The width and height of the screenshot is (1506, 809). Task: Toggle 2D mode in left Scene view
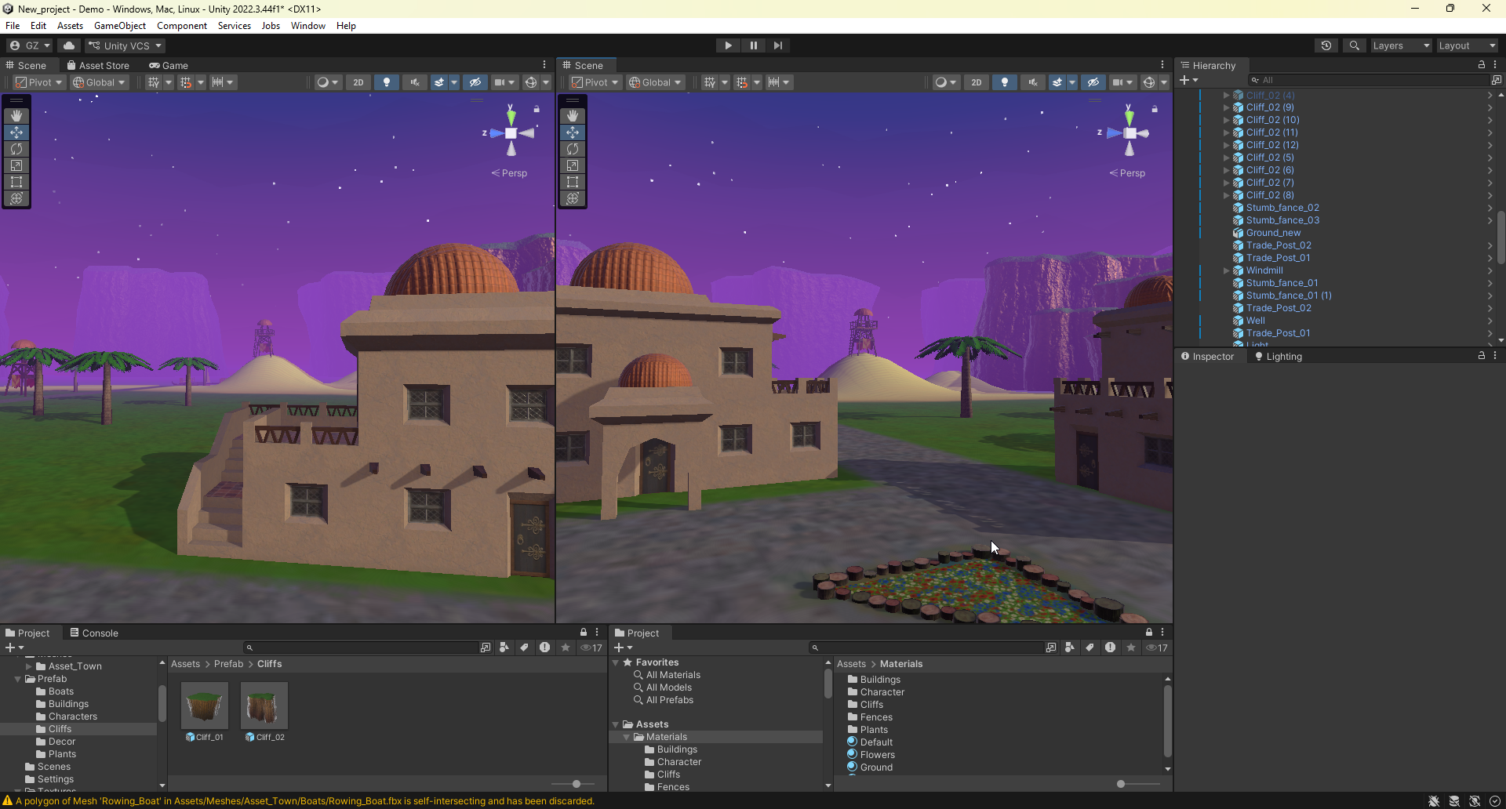point(358,82)
